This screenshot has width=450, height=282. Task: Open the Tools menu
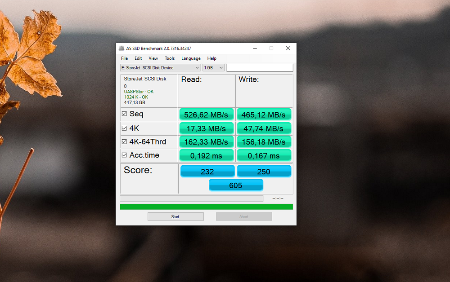coord(170,58)
